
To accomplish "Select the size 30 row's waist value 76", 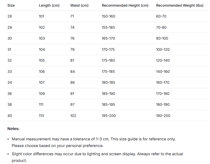I will click(72, 39).
